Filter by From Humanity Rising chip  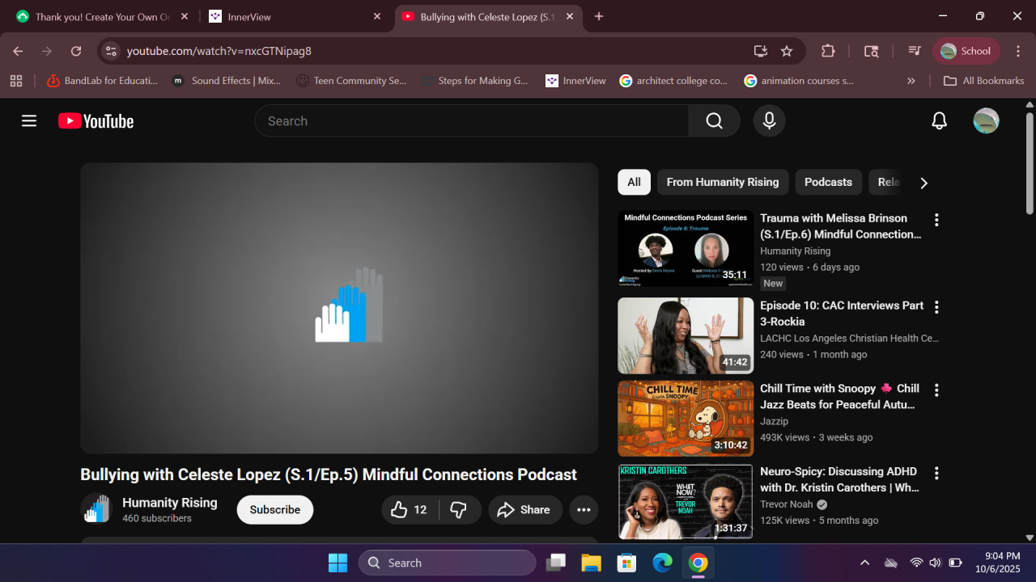[722, 182]
